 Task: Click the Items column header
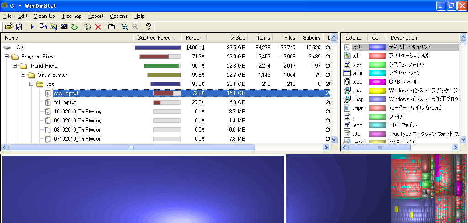point(264,38)
